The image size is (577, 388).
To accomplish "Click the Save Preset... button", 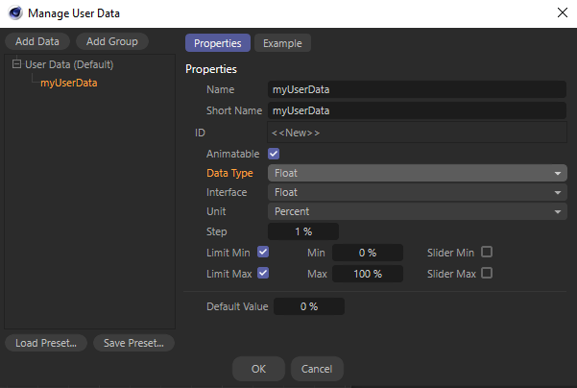I will pos(133,343).
